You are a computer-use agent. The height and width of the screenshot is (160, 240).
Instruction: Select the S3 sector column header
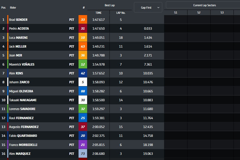pyautogui.click(x=222, y=13)
